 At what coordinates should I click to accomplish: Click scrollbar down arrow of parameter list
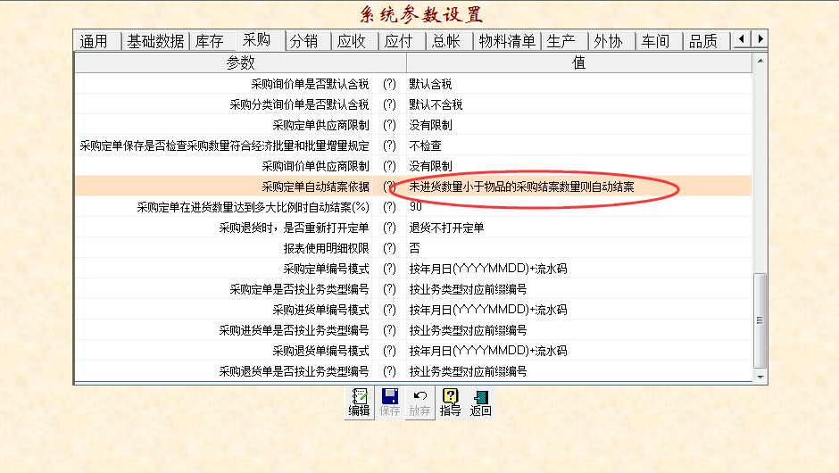click(x=760, y=377)
